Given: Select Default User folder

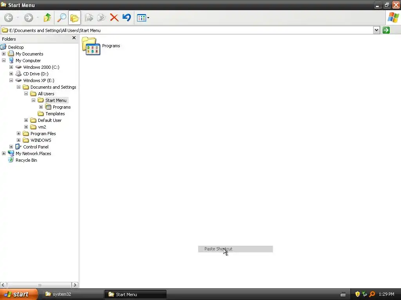Looking at the screenshot, I should (x=50, y=120).
